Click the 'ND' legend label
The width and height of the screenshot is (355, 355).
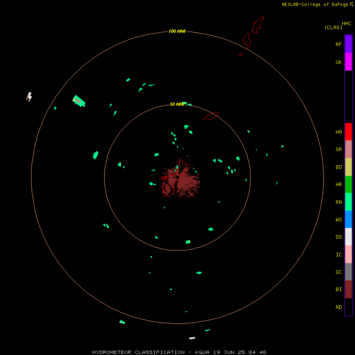pos(338,307)
